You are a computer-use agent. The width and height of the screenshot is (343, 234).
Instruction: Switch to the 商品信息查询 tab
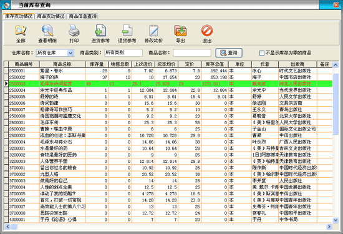pyautogui.click(x=83, y=16)
